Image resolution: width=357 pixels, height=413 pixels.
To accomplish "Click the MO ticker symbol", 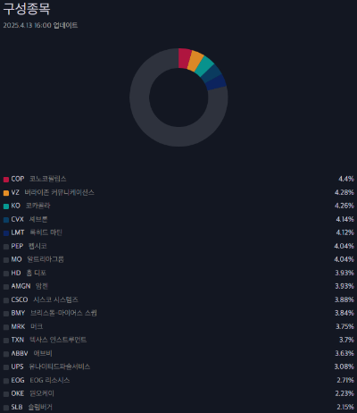I will point(16,259).
